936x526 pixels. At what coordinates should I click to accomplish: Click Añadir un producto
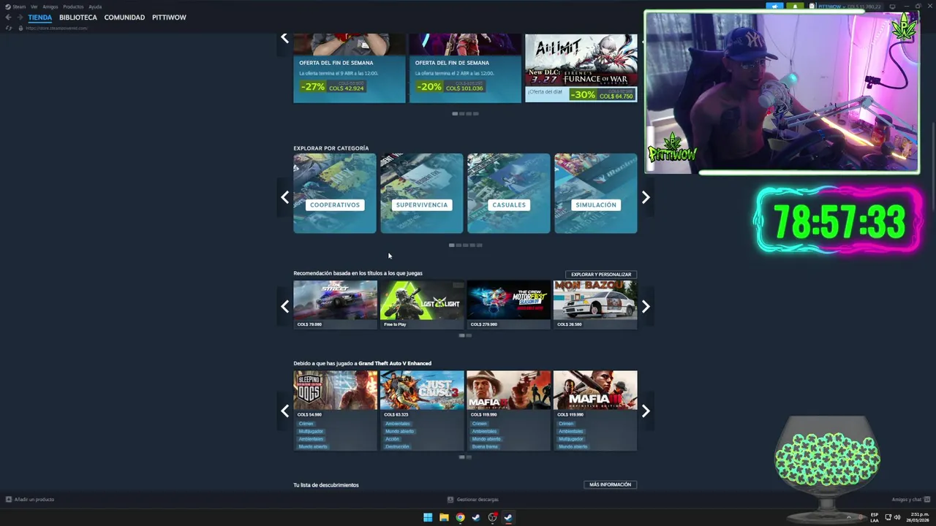pyautogui.click(x=30, y=500)
